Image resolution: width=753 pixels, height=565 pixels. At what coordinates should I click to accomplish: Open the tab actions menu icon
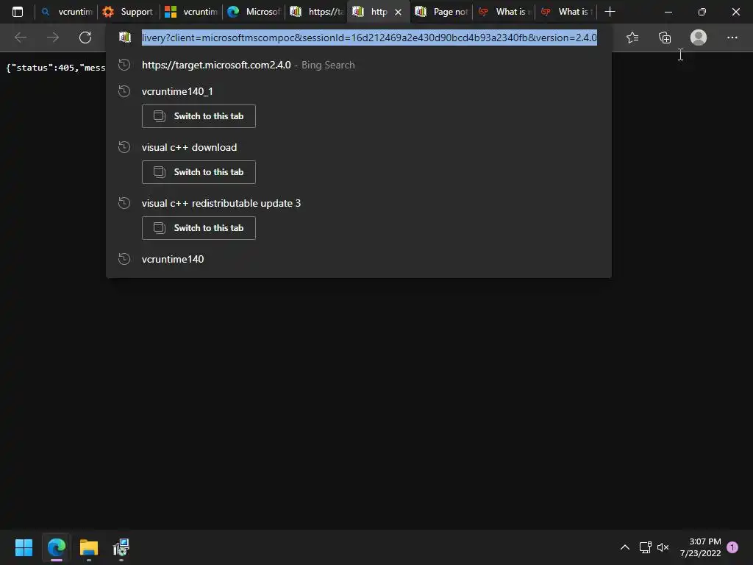(x=18, y=12)
